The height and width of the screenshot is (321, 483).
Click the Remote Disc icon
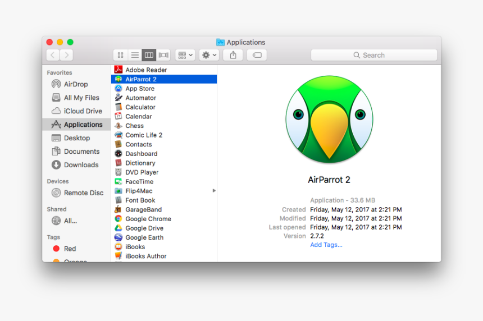tap(56, 193)
